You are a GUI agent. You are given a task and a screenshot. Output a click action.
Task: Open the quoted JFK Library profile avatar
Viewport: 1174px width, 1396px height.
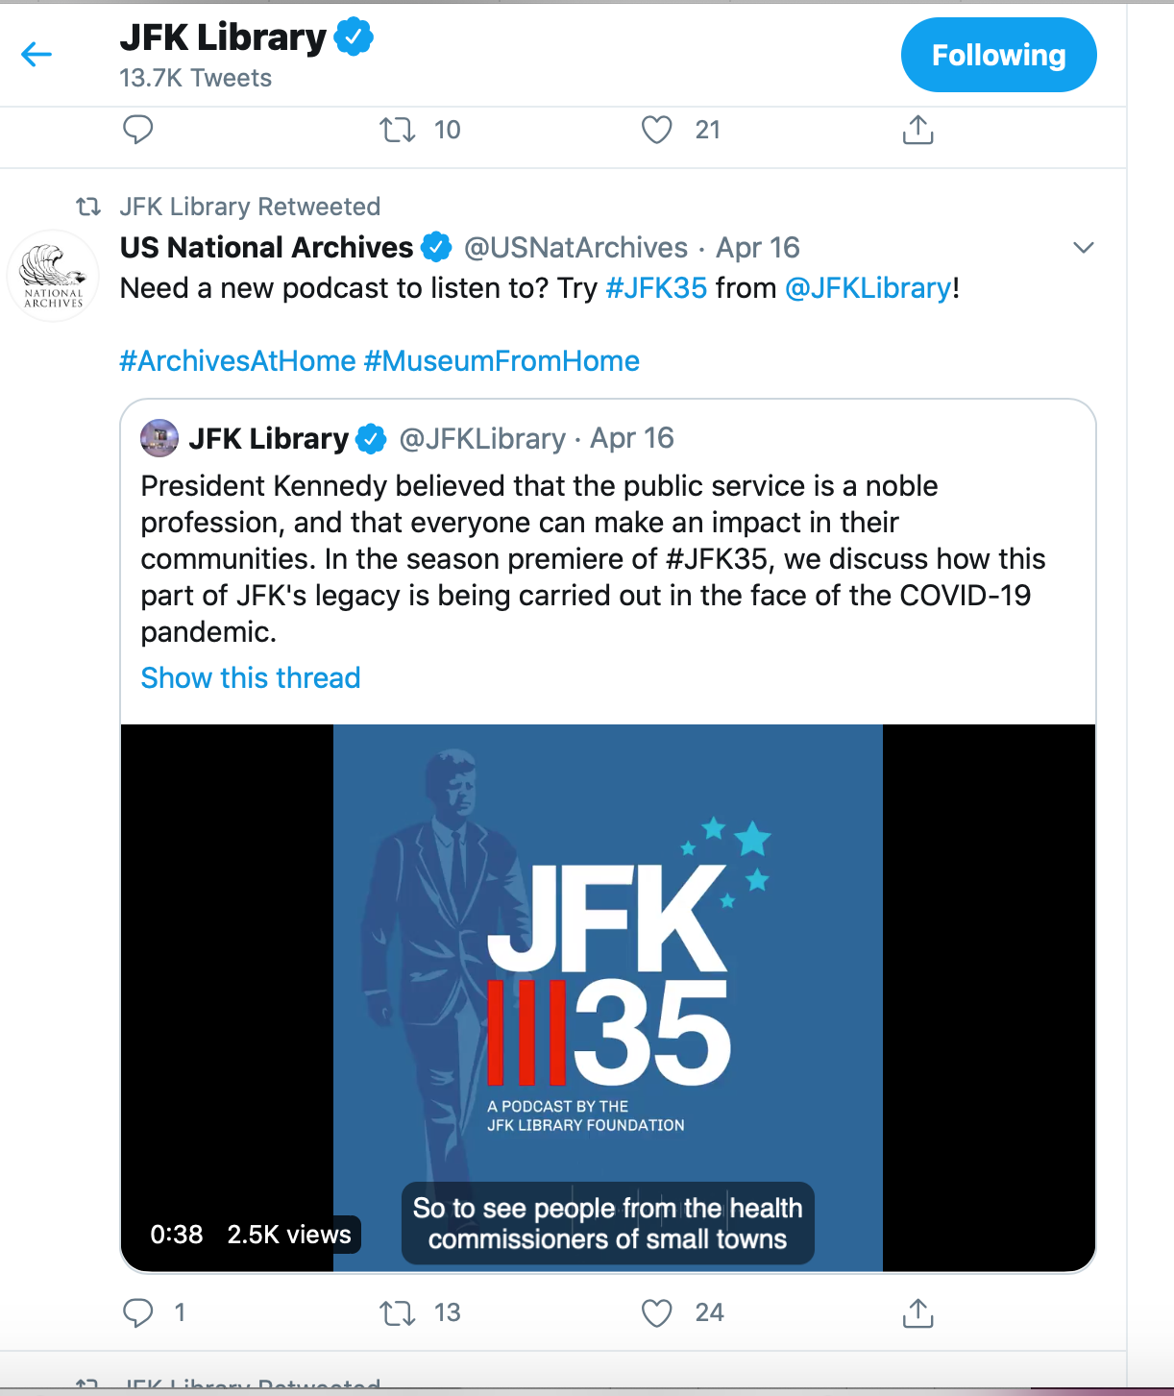tap(159, 438)
